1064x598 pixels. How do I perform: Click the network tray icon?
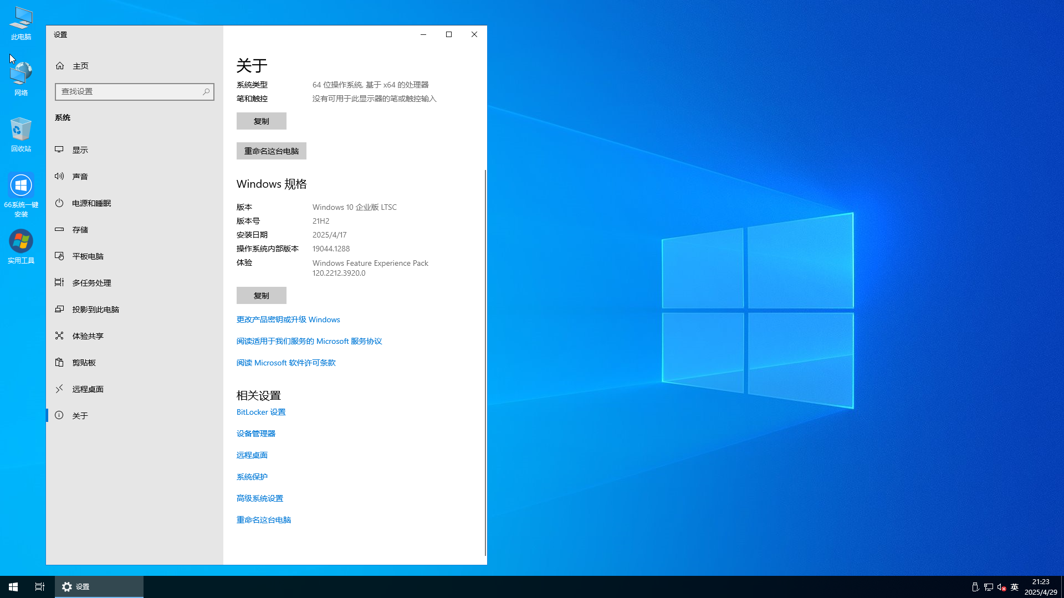point(988,587)
